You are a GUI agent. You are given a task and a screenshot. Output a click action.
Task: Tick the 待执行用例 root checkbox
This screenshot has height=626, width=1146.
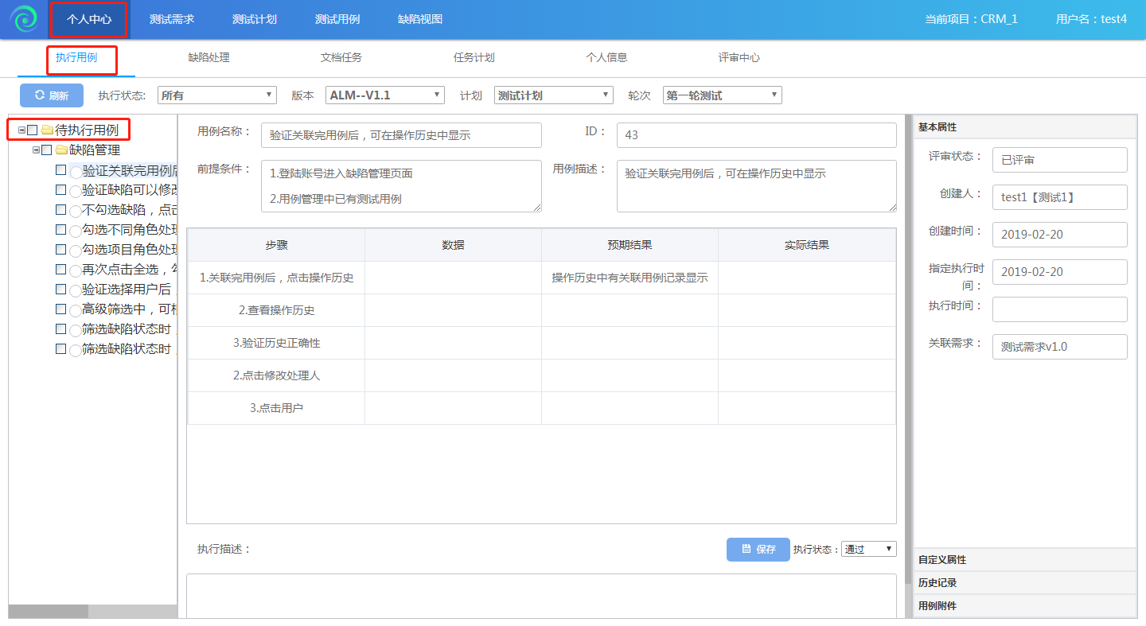[x=33, y=130]
